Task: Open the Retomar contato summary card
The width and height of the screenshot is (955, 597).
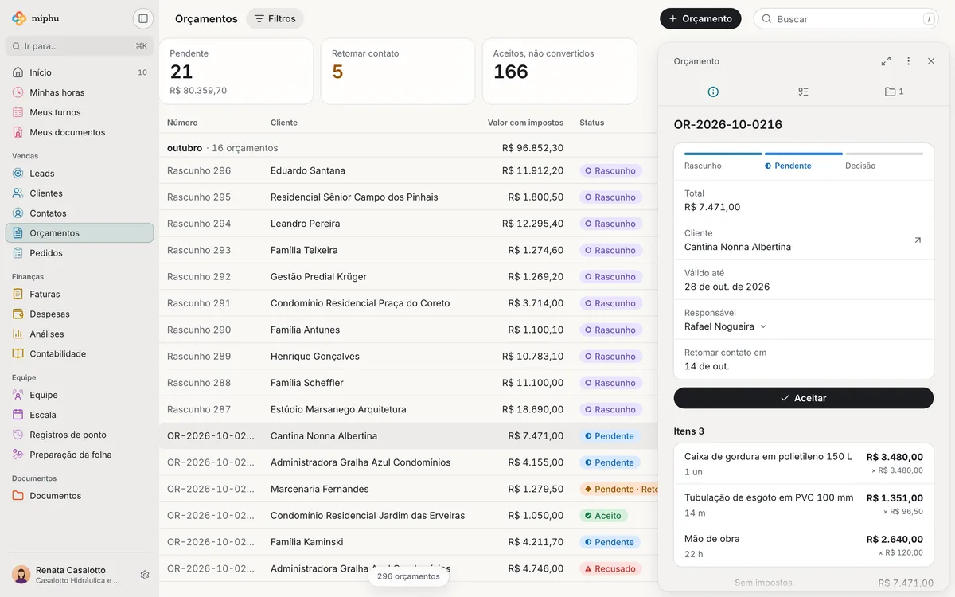Action: pos(400,72)
